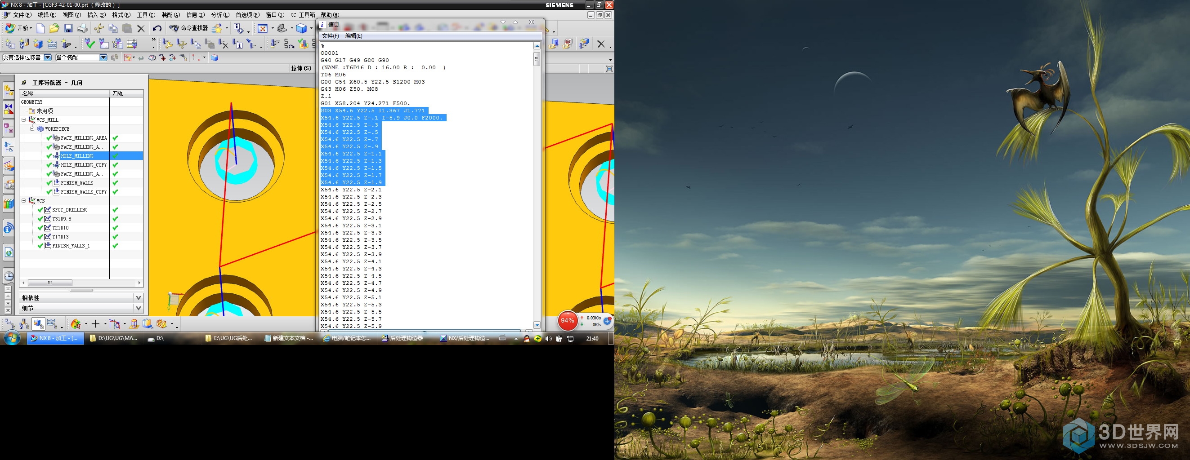Open the 工具(T) menu
The height and width of the screenshot is (460, 1190).
146,15
